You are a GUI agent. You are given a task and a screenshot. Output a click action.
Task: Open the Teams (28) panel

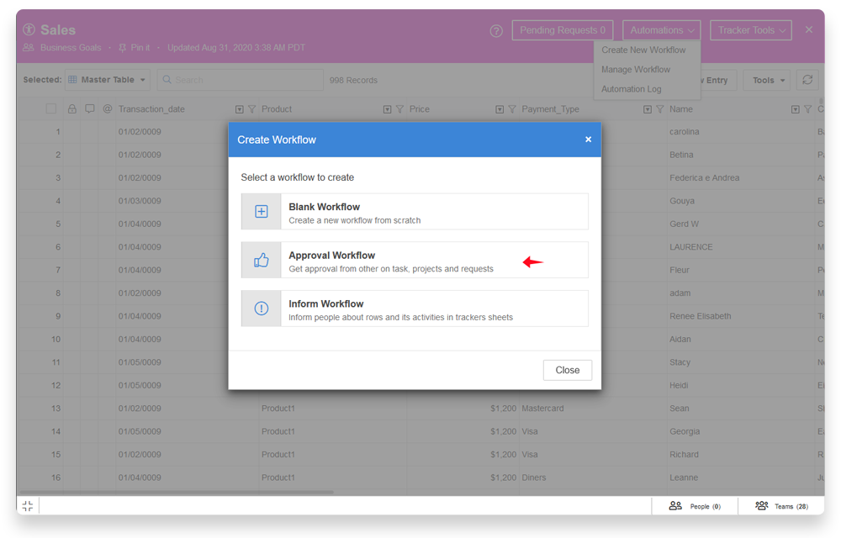click(x=781, y=506)
